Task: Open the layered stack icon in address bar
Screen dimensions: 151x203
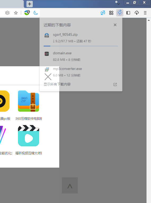Action: pyautogui.click(x=7, y=13)
